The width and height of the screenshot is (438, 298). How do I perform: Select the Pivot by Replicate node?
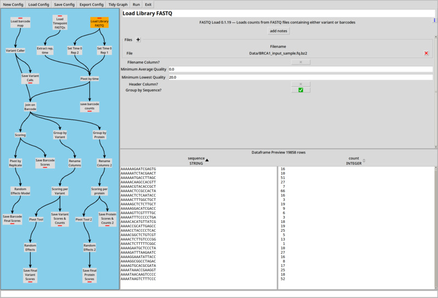click(15, 163)
